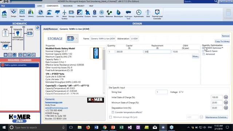
Task: Open Excel from the taskbar
Action: click(x=121, y=127)
